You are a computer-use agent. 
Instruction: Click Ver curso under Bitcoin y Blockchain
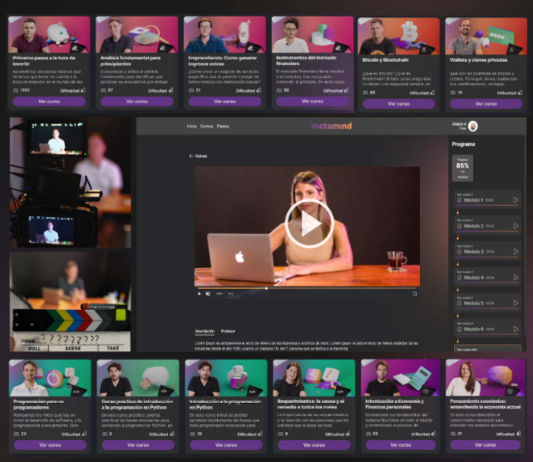point(398,104)
